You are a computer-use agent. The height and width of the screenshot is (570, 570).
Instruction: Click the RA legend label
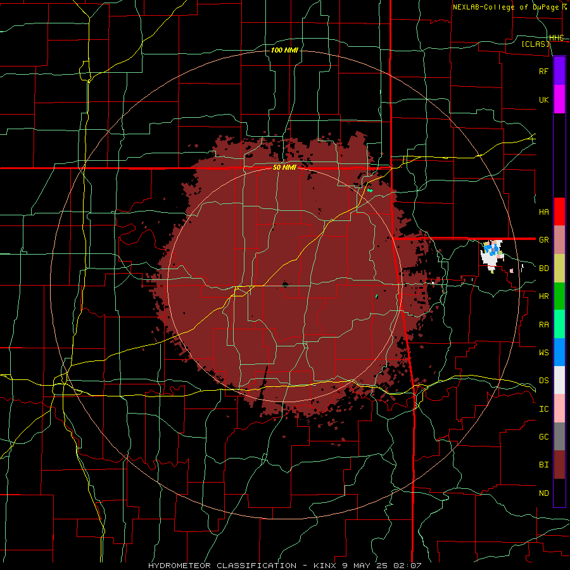tap(543, 324)
